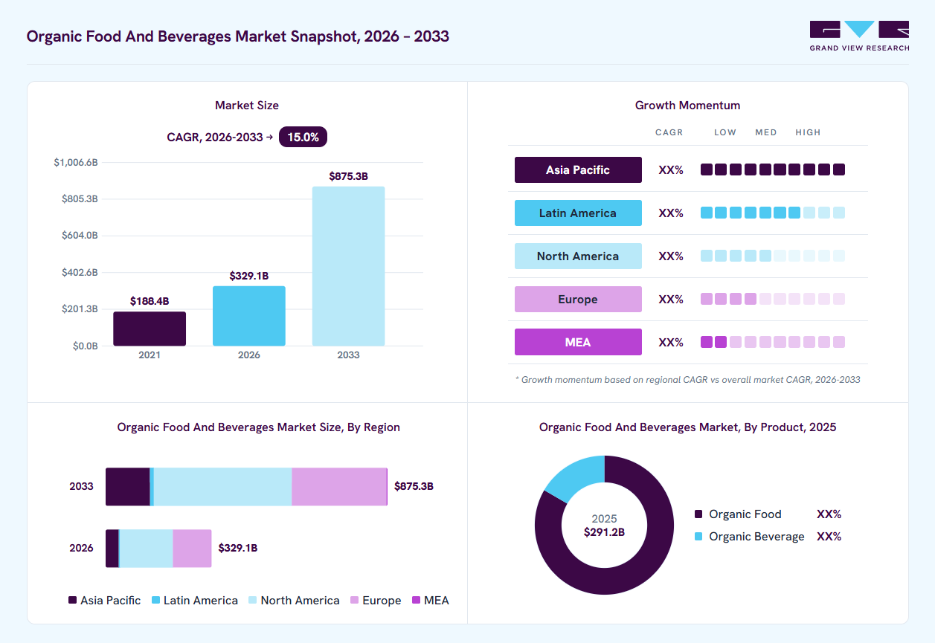The width and height of the screenshot is (935, 643).
Task: Click the Market Snapshot page title
Action: pos(238,36)
